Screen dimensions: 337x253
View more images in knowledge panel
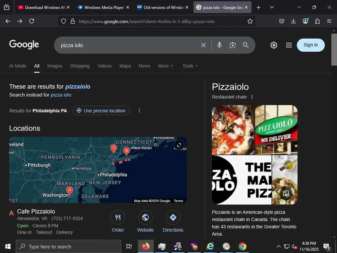click(286, 193)
